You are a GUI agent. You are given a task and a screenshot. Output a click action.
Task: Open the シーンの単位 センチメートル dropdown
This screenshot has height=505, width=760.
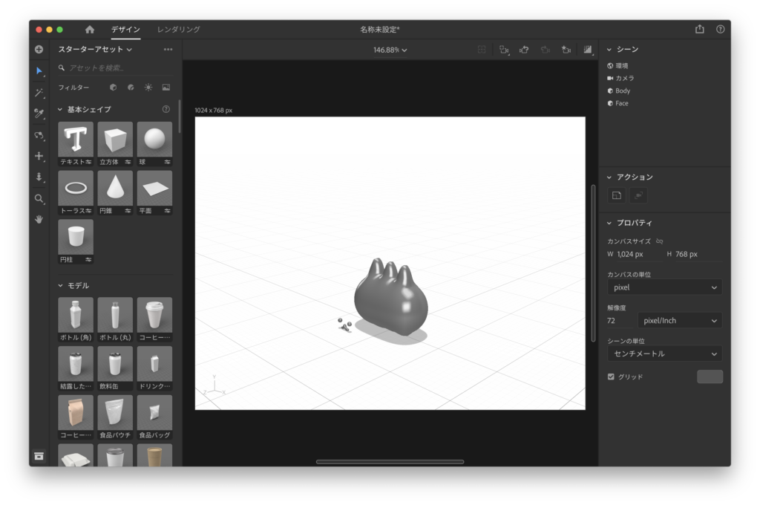point(664,353)
